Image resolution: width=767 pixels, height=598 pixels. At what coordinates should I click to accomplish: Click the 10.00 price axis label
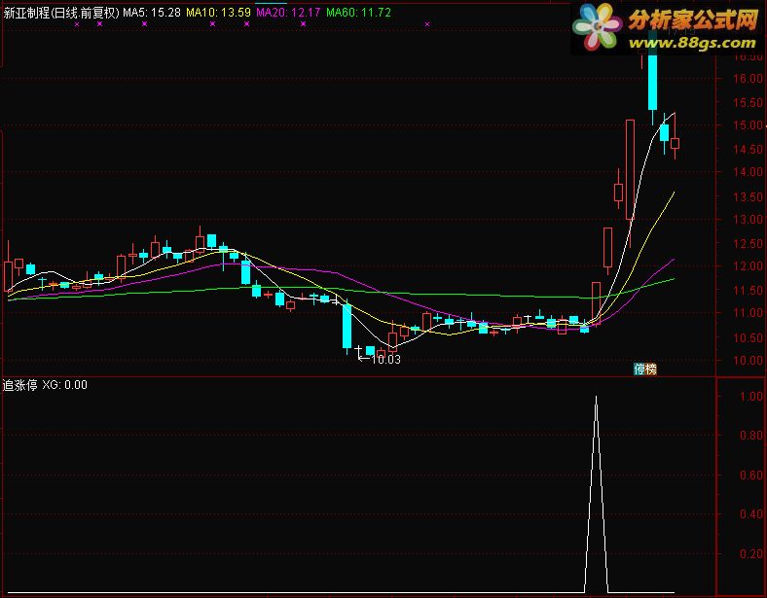point(748,360)
